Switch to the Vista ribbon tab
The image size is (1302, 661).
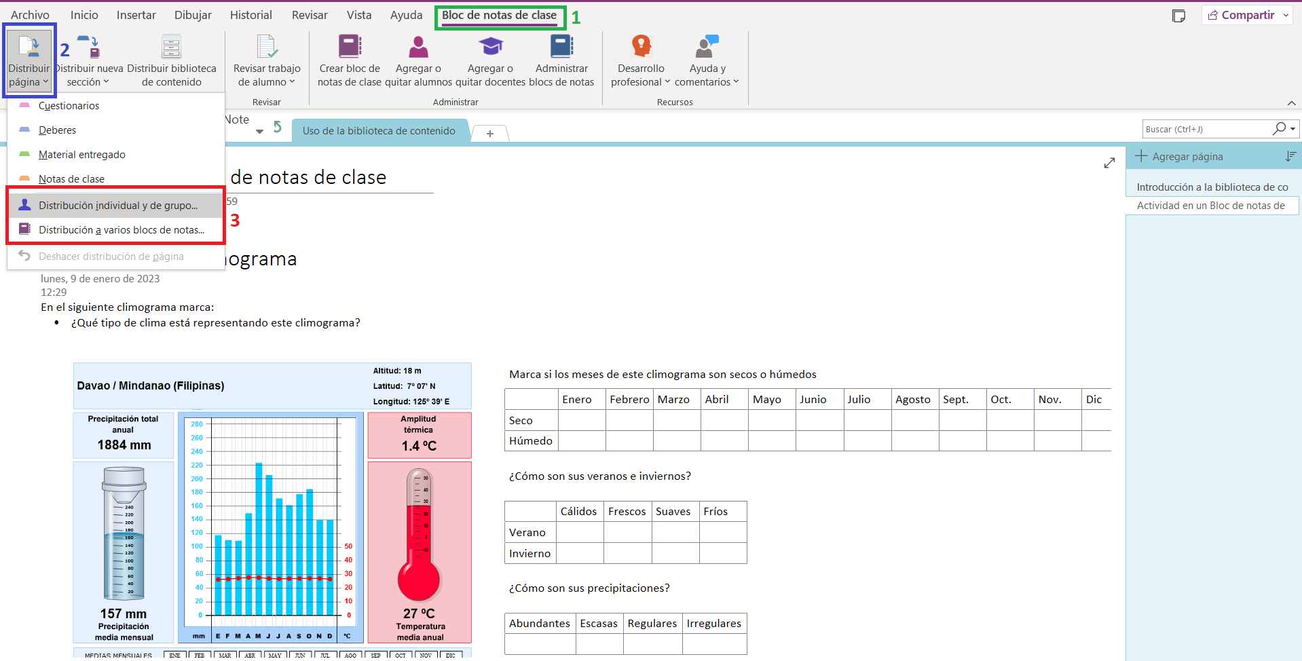click(x=359, y=14)
